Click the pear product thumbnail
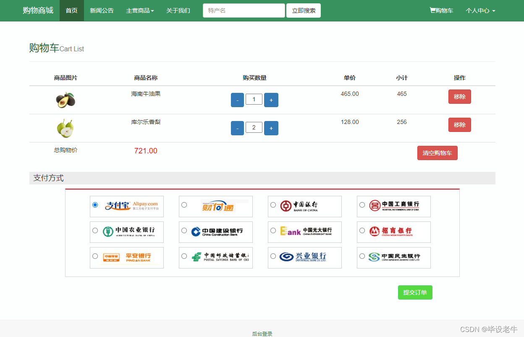 click(x=65, y=128)
